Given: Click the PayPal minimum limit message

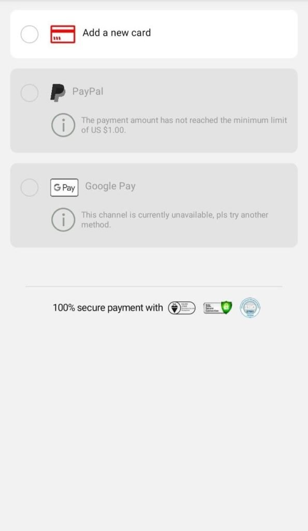Looking at the screenshot, I should pos(184,125).
